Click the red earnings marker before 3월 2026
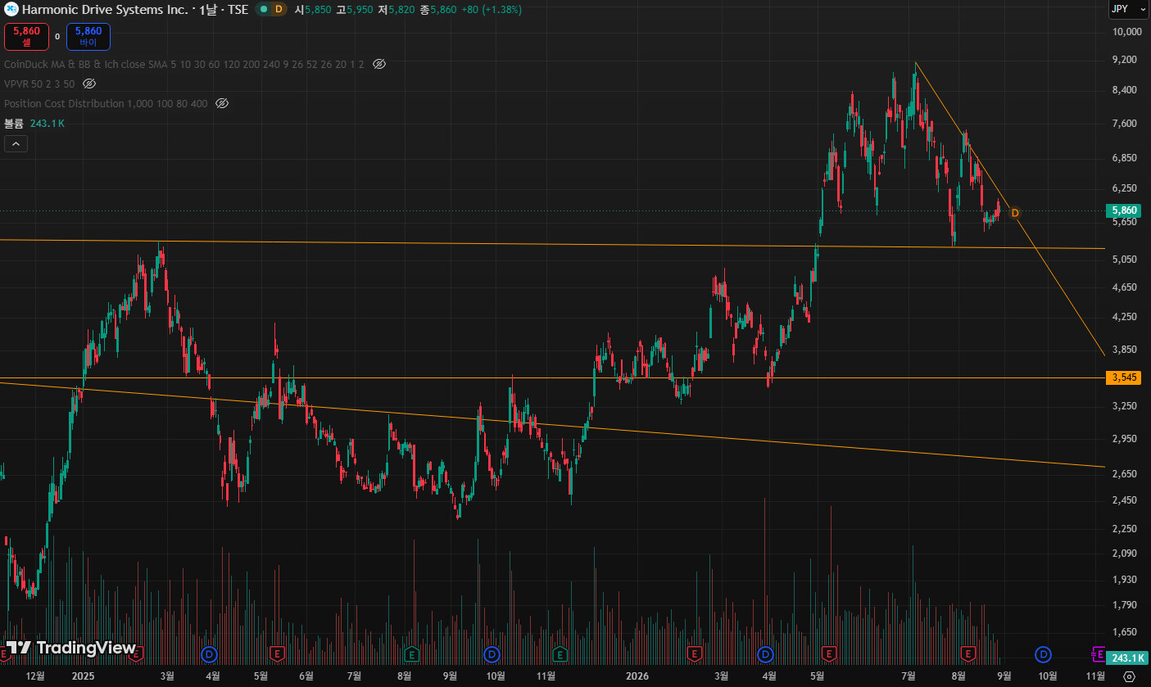 [x=696, y=653]
